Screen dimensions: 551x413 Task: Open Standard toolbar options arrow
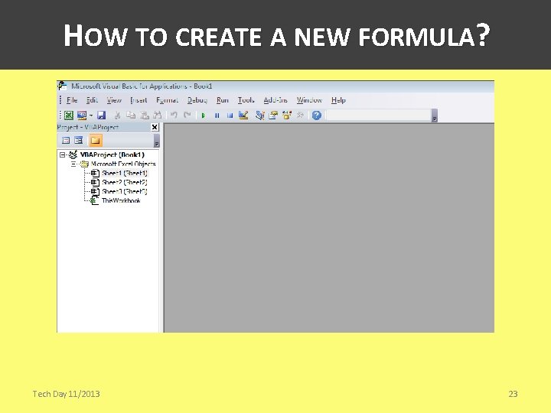click(435, 115)
